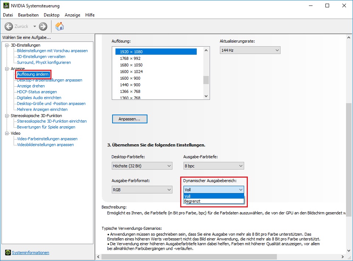Collapse the Stereoskopische 3D-Funktion tree node
353x261 pixels.
(x=7, y=116)
